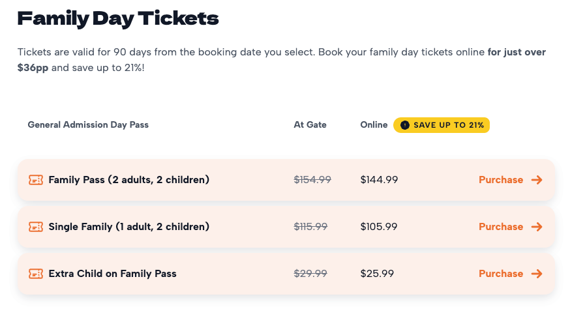Click the Family Day Tickets heading
Viewport: 585px width, 320px height.
(x=118, y=18)
